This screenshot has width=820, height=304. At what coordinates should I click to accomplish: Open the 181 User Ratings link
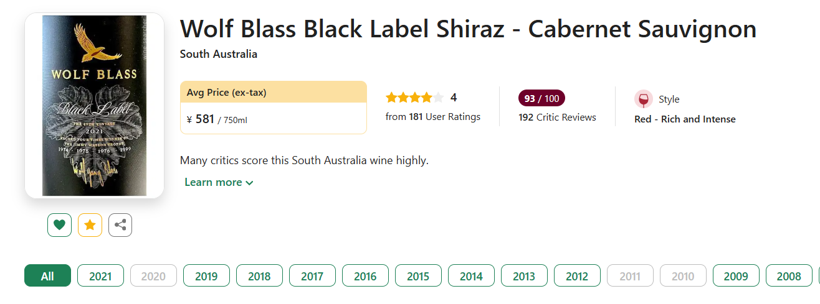pos(433,116)
